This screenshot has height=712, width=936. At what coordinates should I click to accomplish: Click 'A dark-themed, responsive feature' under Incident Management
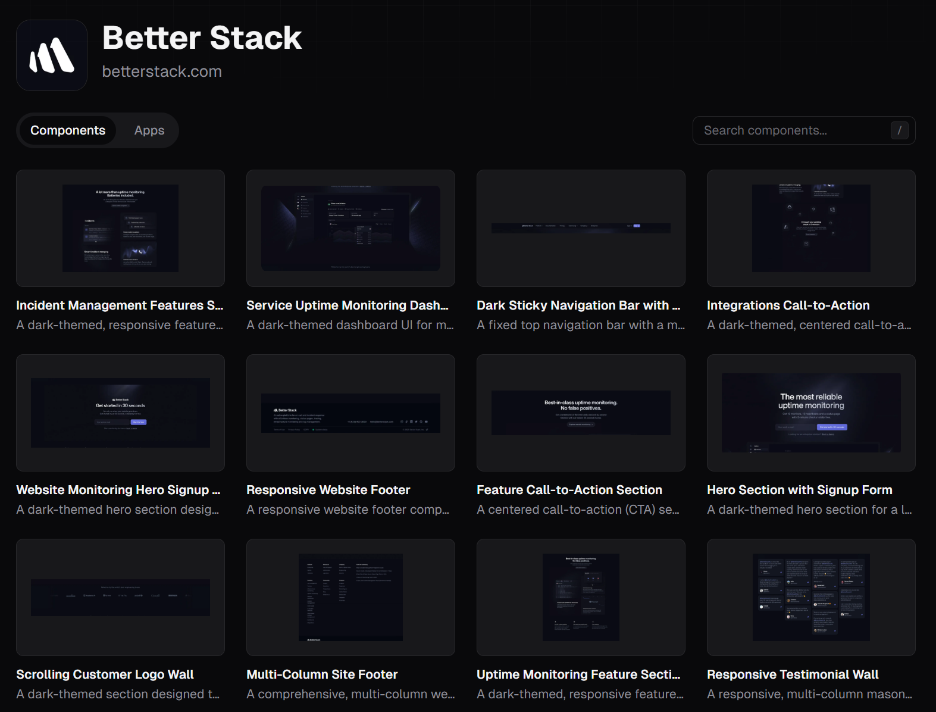tap(120, 325)
